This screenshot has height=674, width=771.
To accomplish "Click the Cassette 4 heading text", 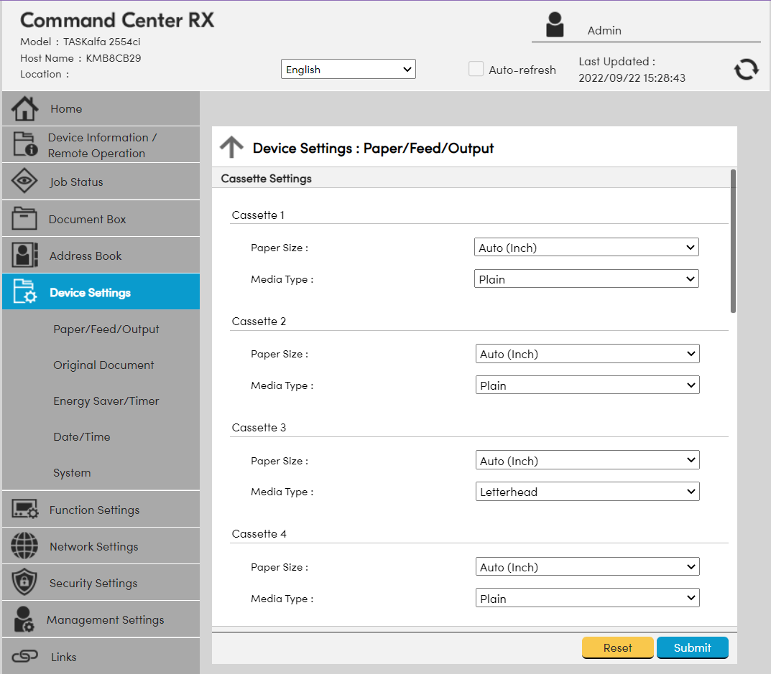I will tap(259, 533).
